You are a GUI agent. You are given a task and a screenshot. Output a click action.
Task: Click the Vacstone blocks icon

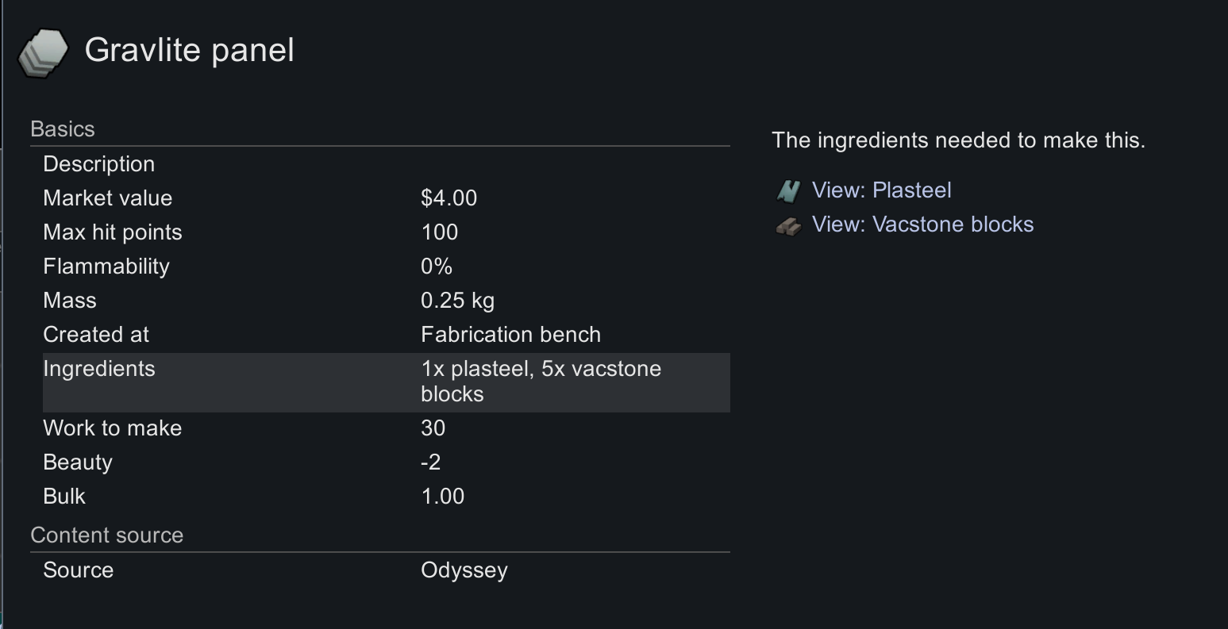[788, 226]
